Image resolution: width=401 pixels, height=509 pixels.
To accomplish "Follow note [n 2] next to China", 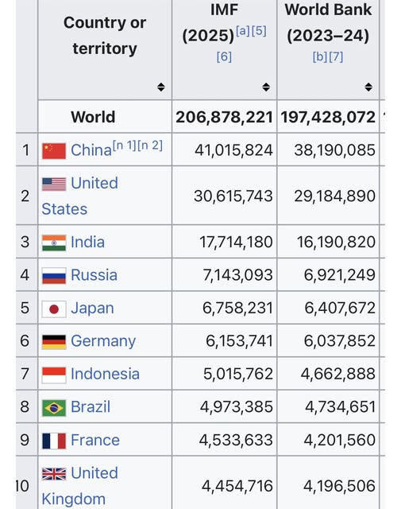I will point(150,146).
